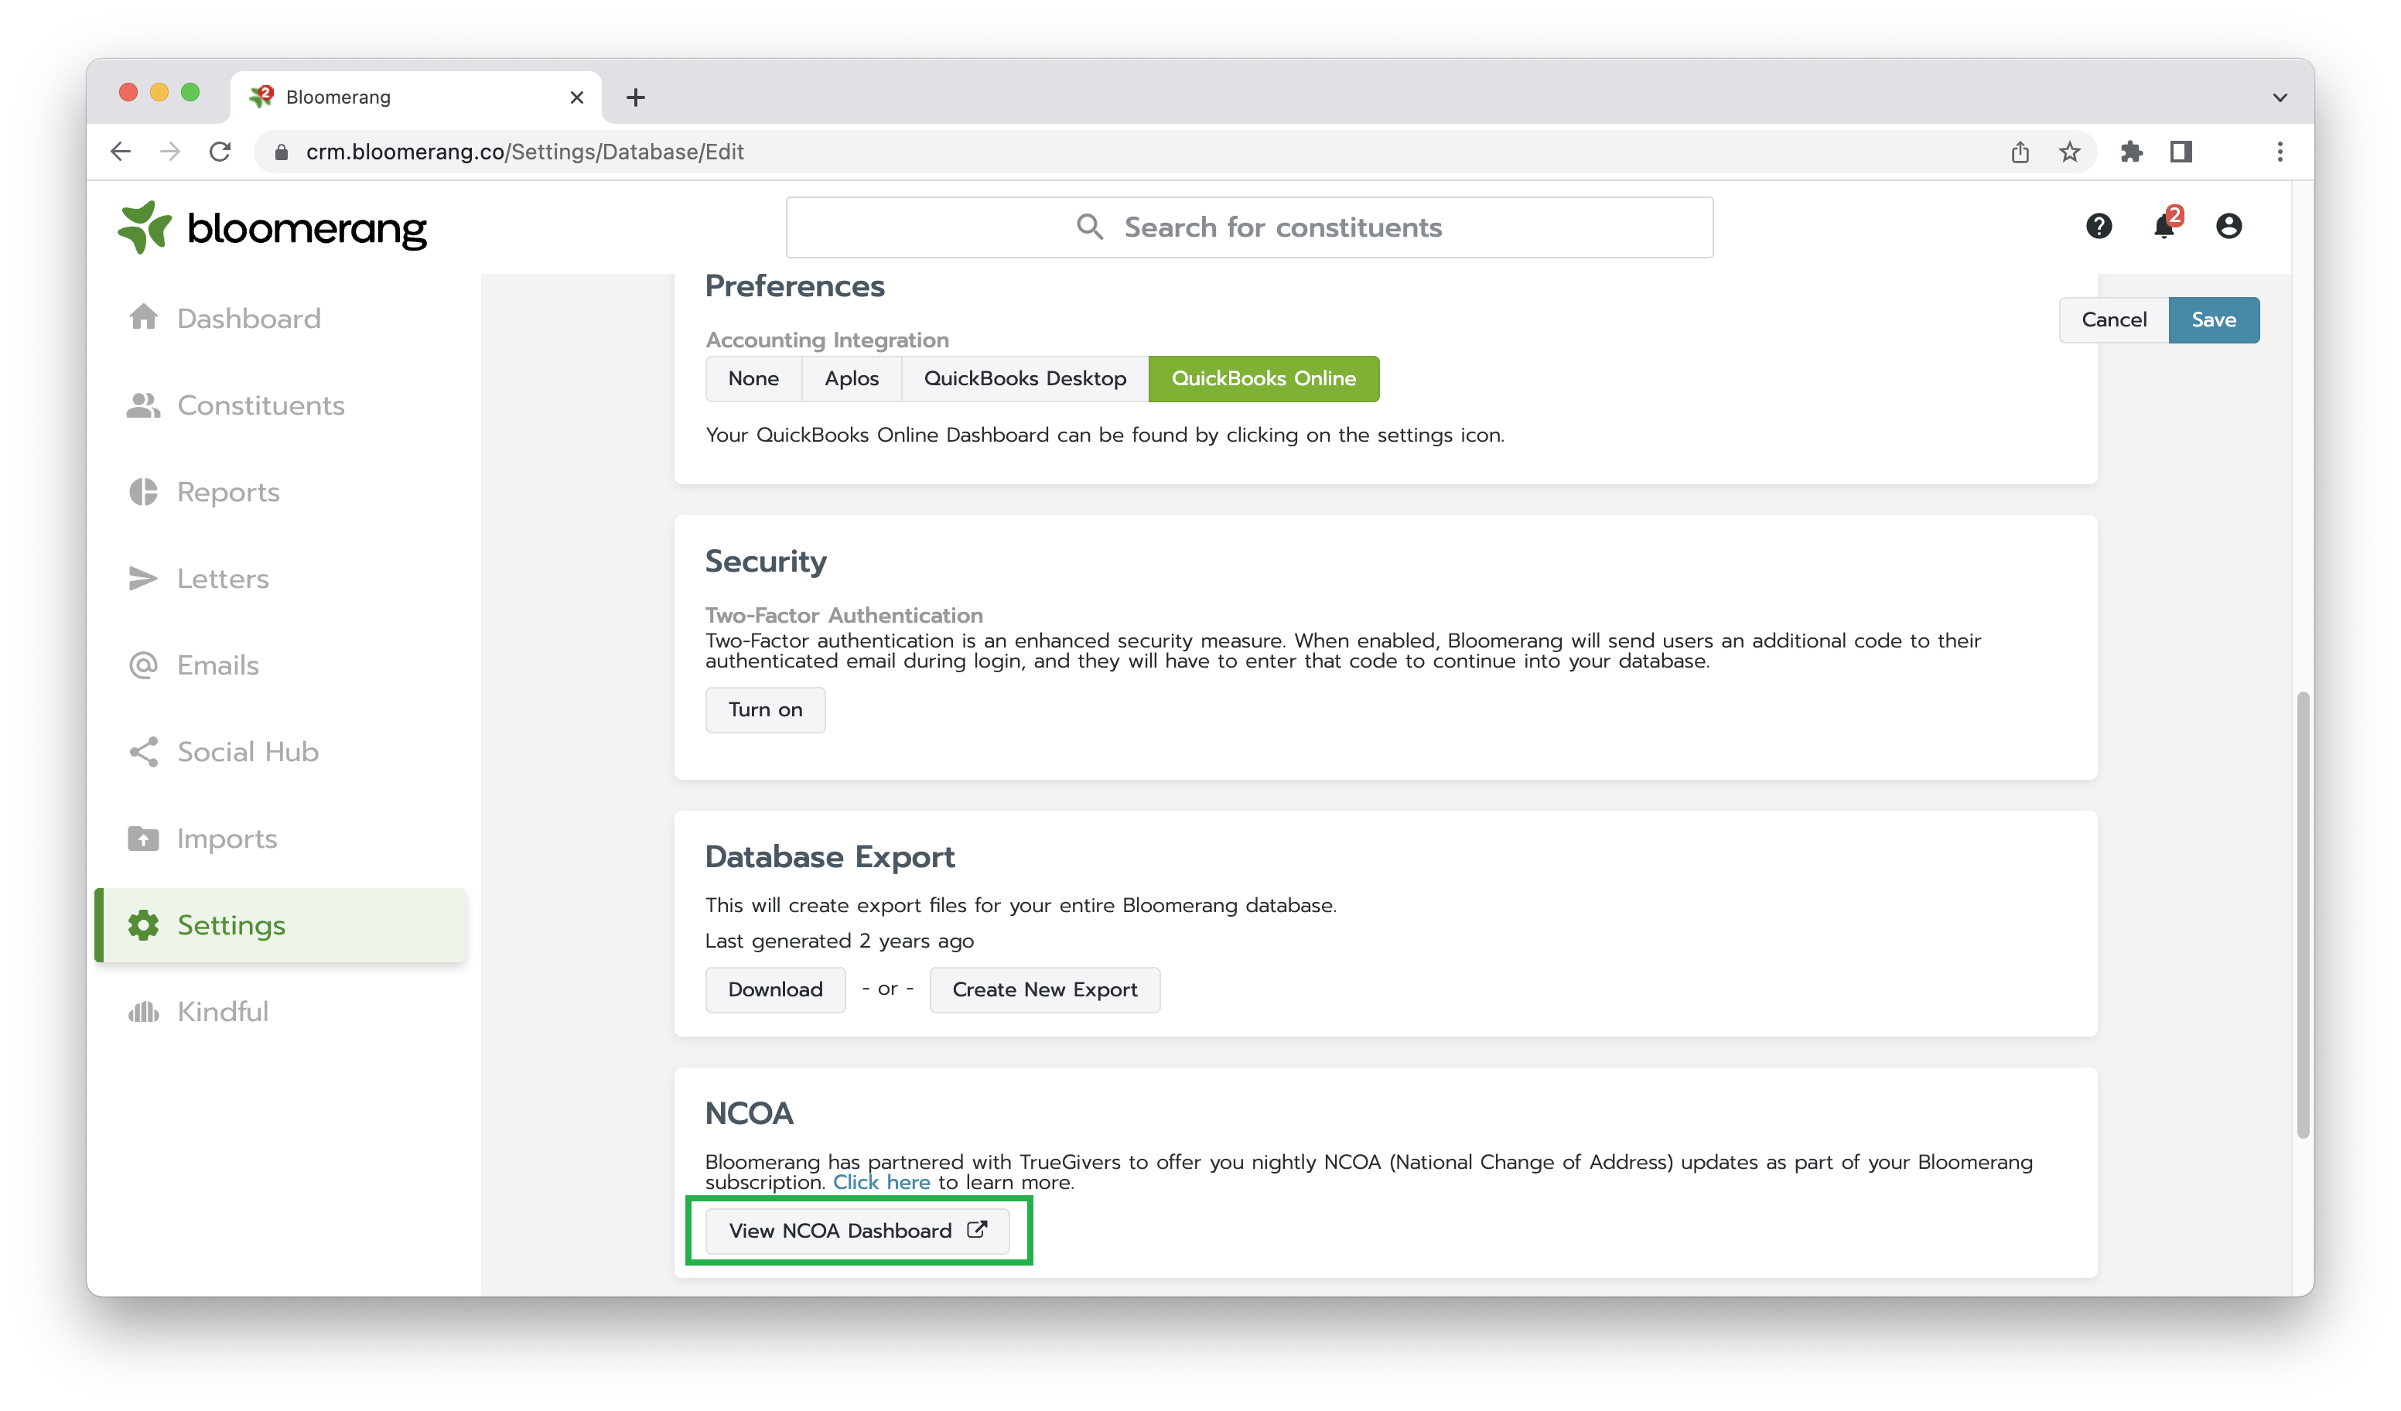Follow the NCOA Click here link
Viewport: 2401px width, 1411px height.
point(881,1182)
